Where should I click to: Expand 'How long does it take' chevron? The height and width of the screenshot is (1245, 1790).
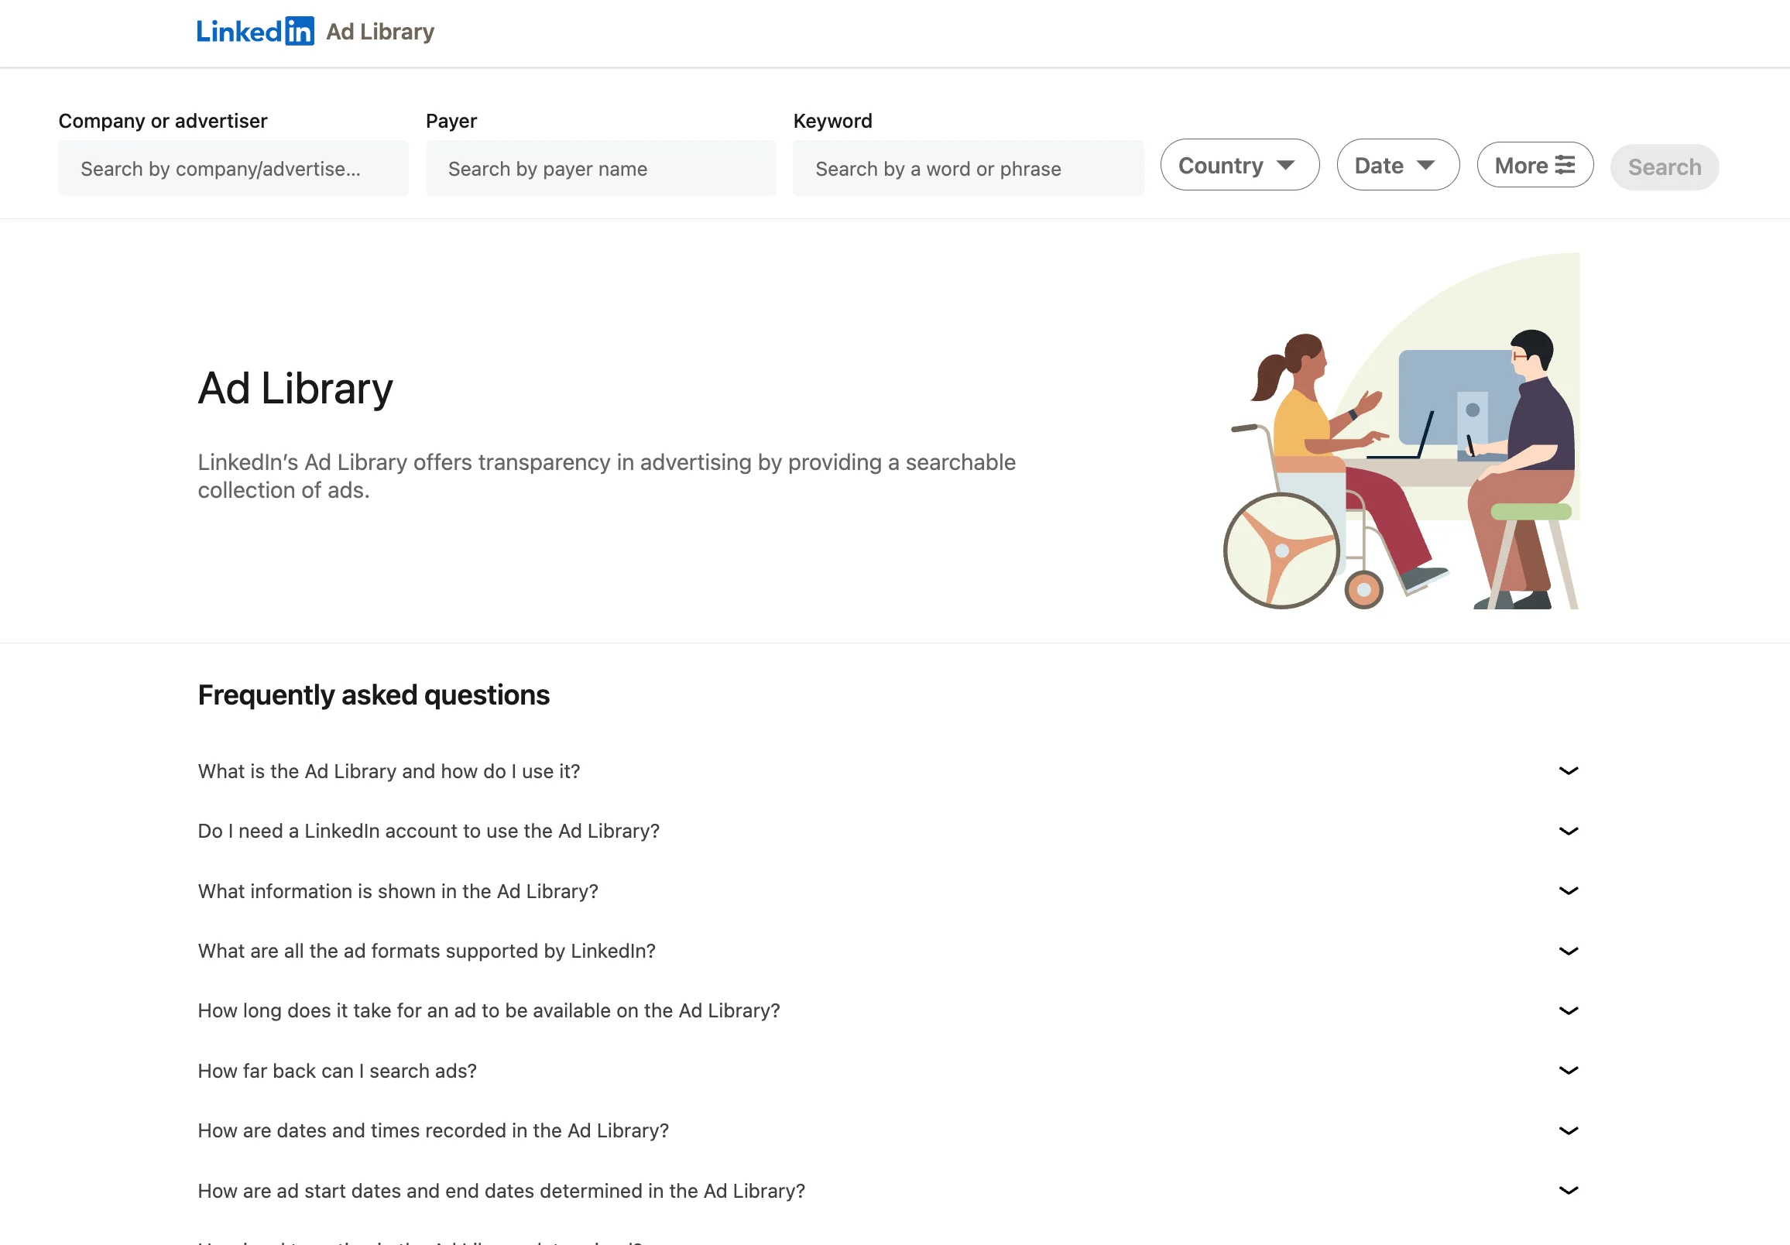pyautogui.click(x=1568, y=1011)
